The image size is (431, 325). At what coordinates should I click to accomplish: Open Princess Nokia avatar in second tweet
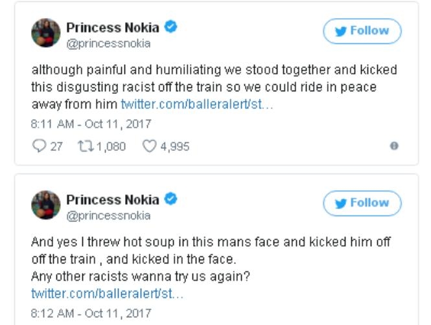click(x=46, y=205)
